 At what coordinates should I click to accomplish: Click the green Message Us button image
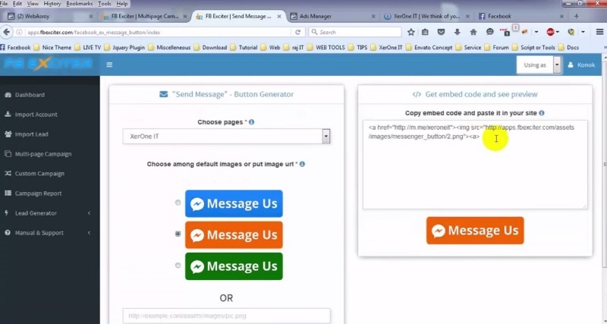point(234,266)
